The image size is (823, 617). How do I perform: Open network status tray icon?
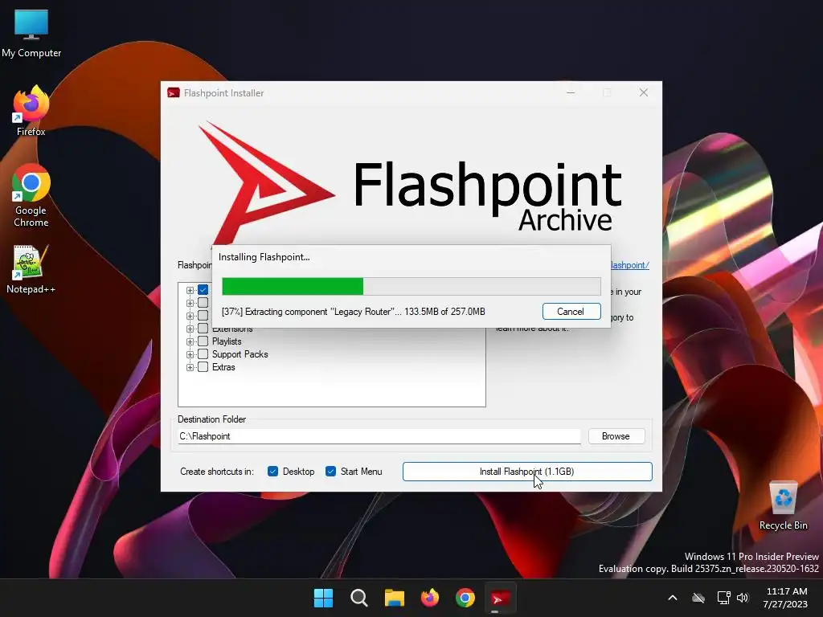point(724,598)
